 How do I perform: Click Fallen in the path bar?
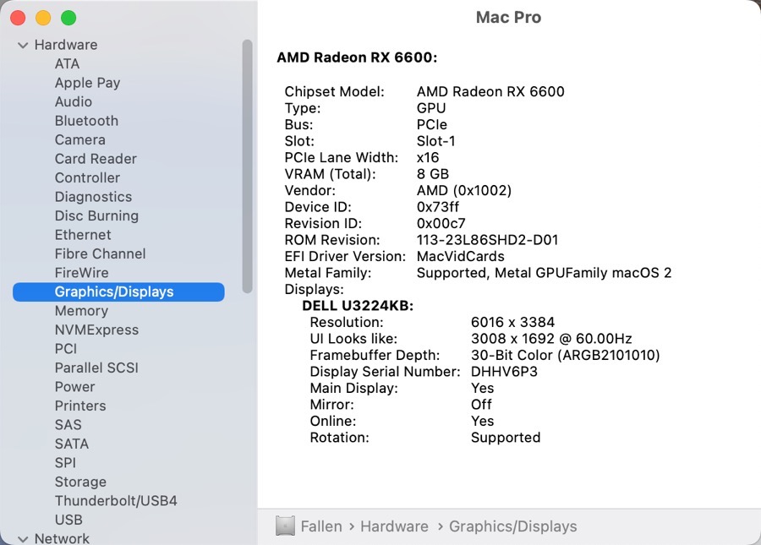[x=321, y=526]
